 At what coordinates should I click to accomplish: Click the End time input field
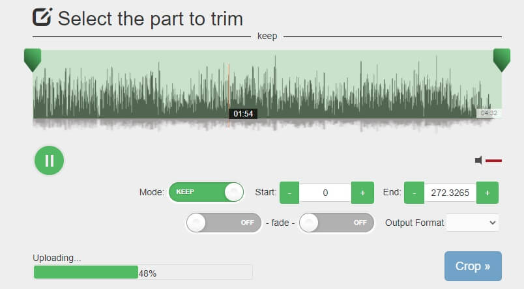click(x=450, y=193)
